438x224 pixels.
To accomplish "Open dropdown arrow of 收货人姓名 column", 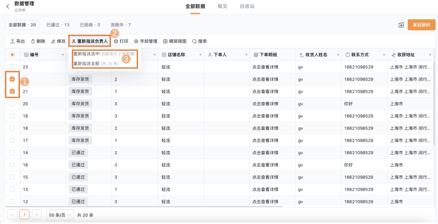I will point(338,55).
